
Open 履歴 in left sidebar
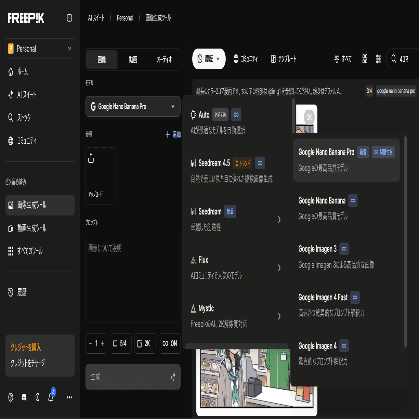coord(40,292)
